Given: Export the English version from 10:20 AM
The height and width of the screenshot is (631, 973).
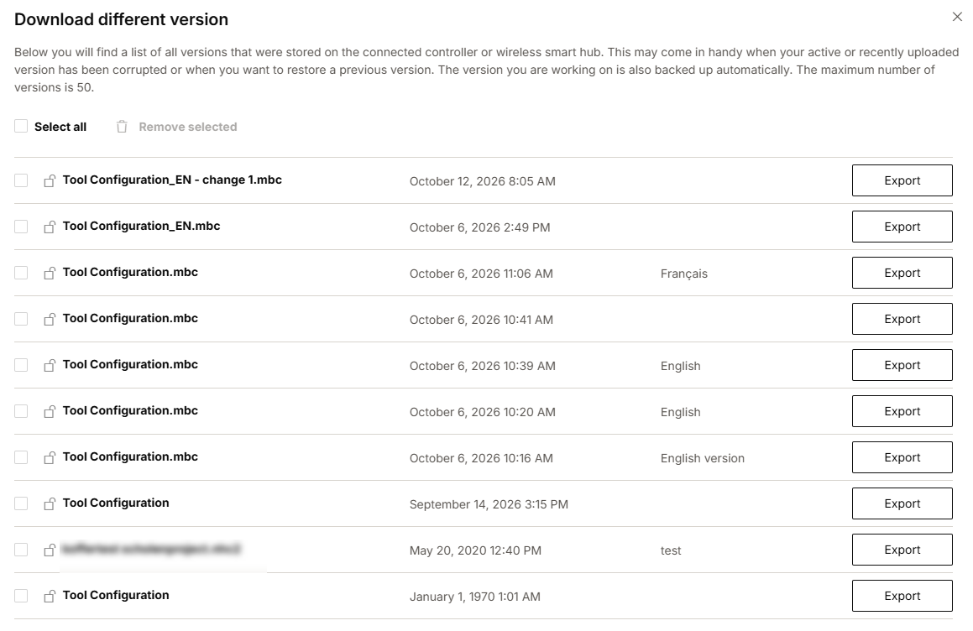Looking at the screenshot, I should (x=902, y=411).
